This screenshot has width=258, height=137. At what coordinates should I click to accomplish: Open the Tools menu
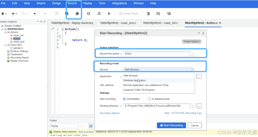tap(102, 3)
